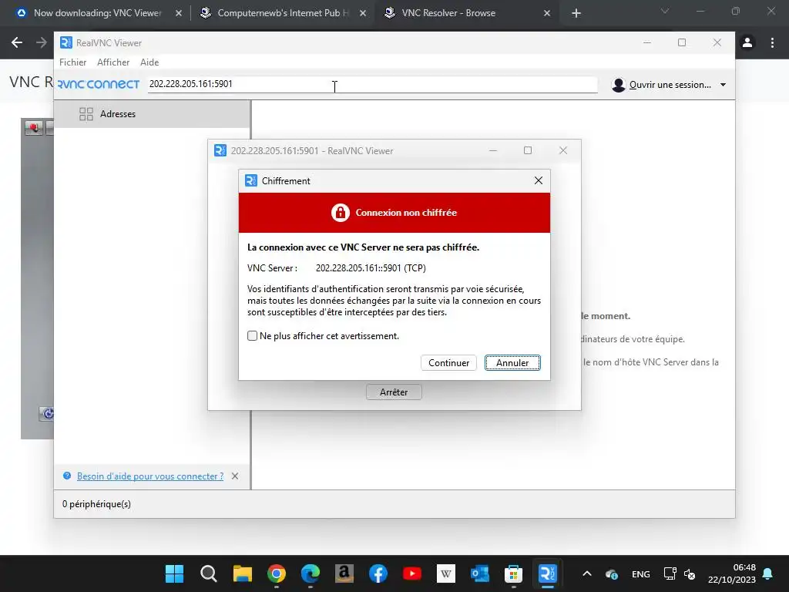Open the notification bell icon
Screen dimensions: 789x592
[768, 573]
